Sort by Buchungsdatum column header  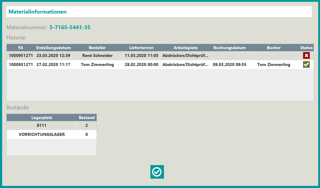[229, 48]
